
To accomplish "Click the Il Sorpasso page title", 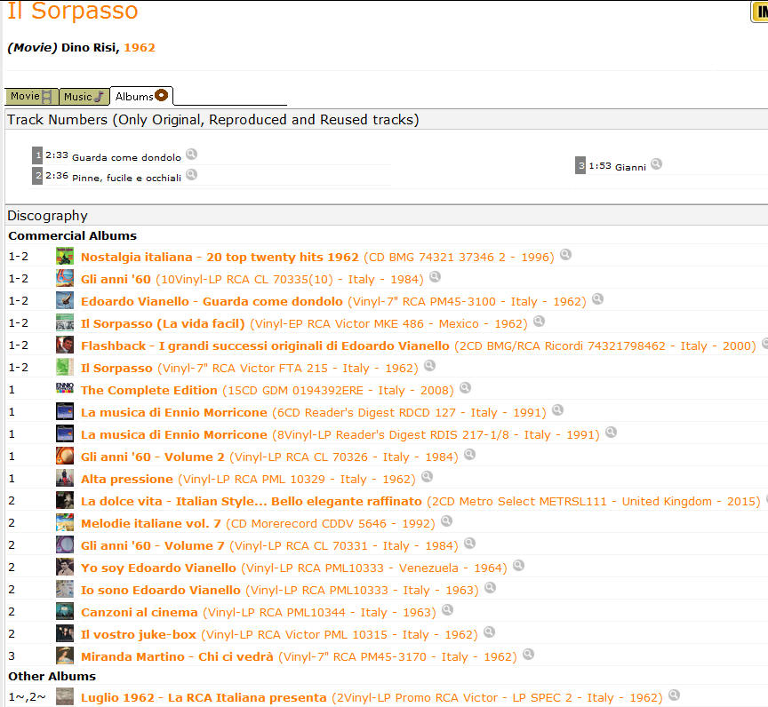I will pos(73,11).
